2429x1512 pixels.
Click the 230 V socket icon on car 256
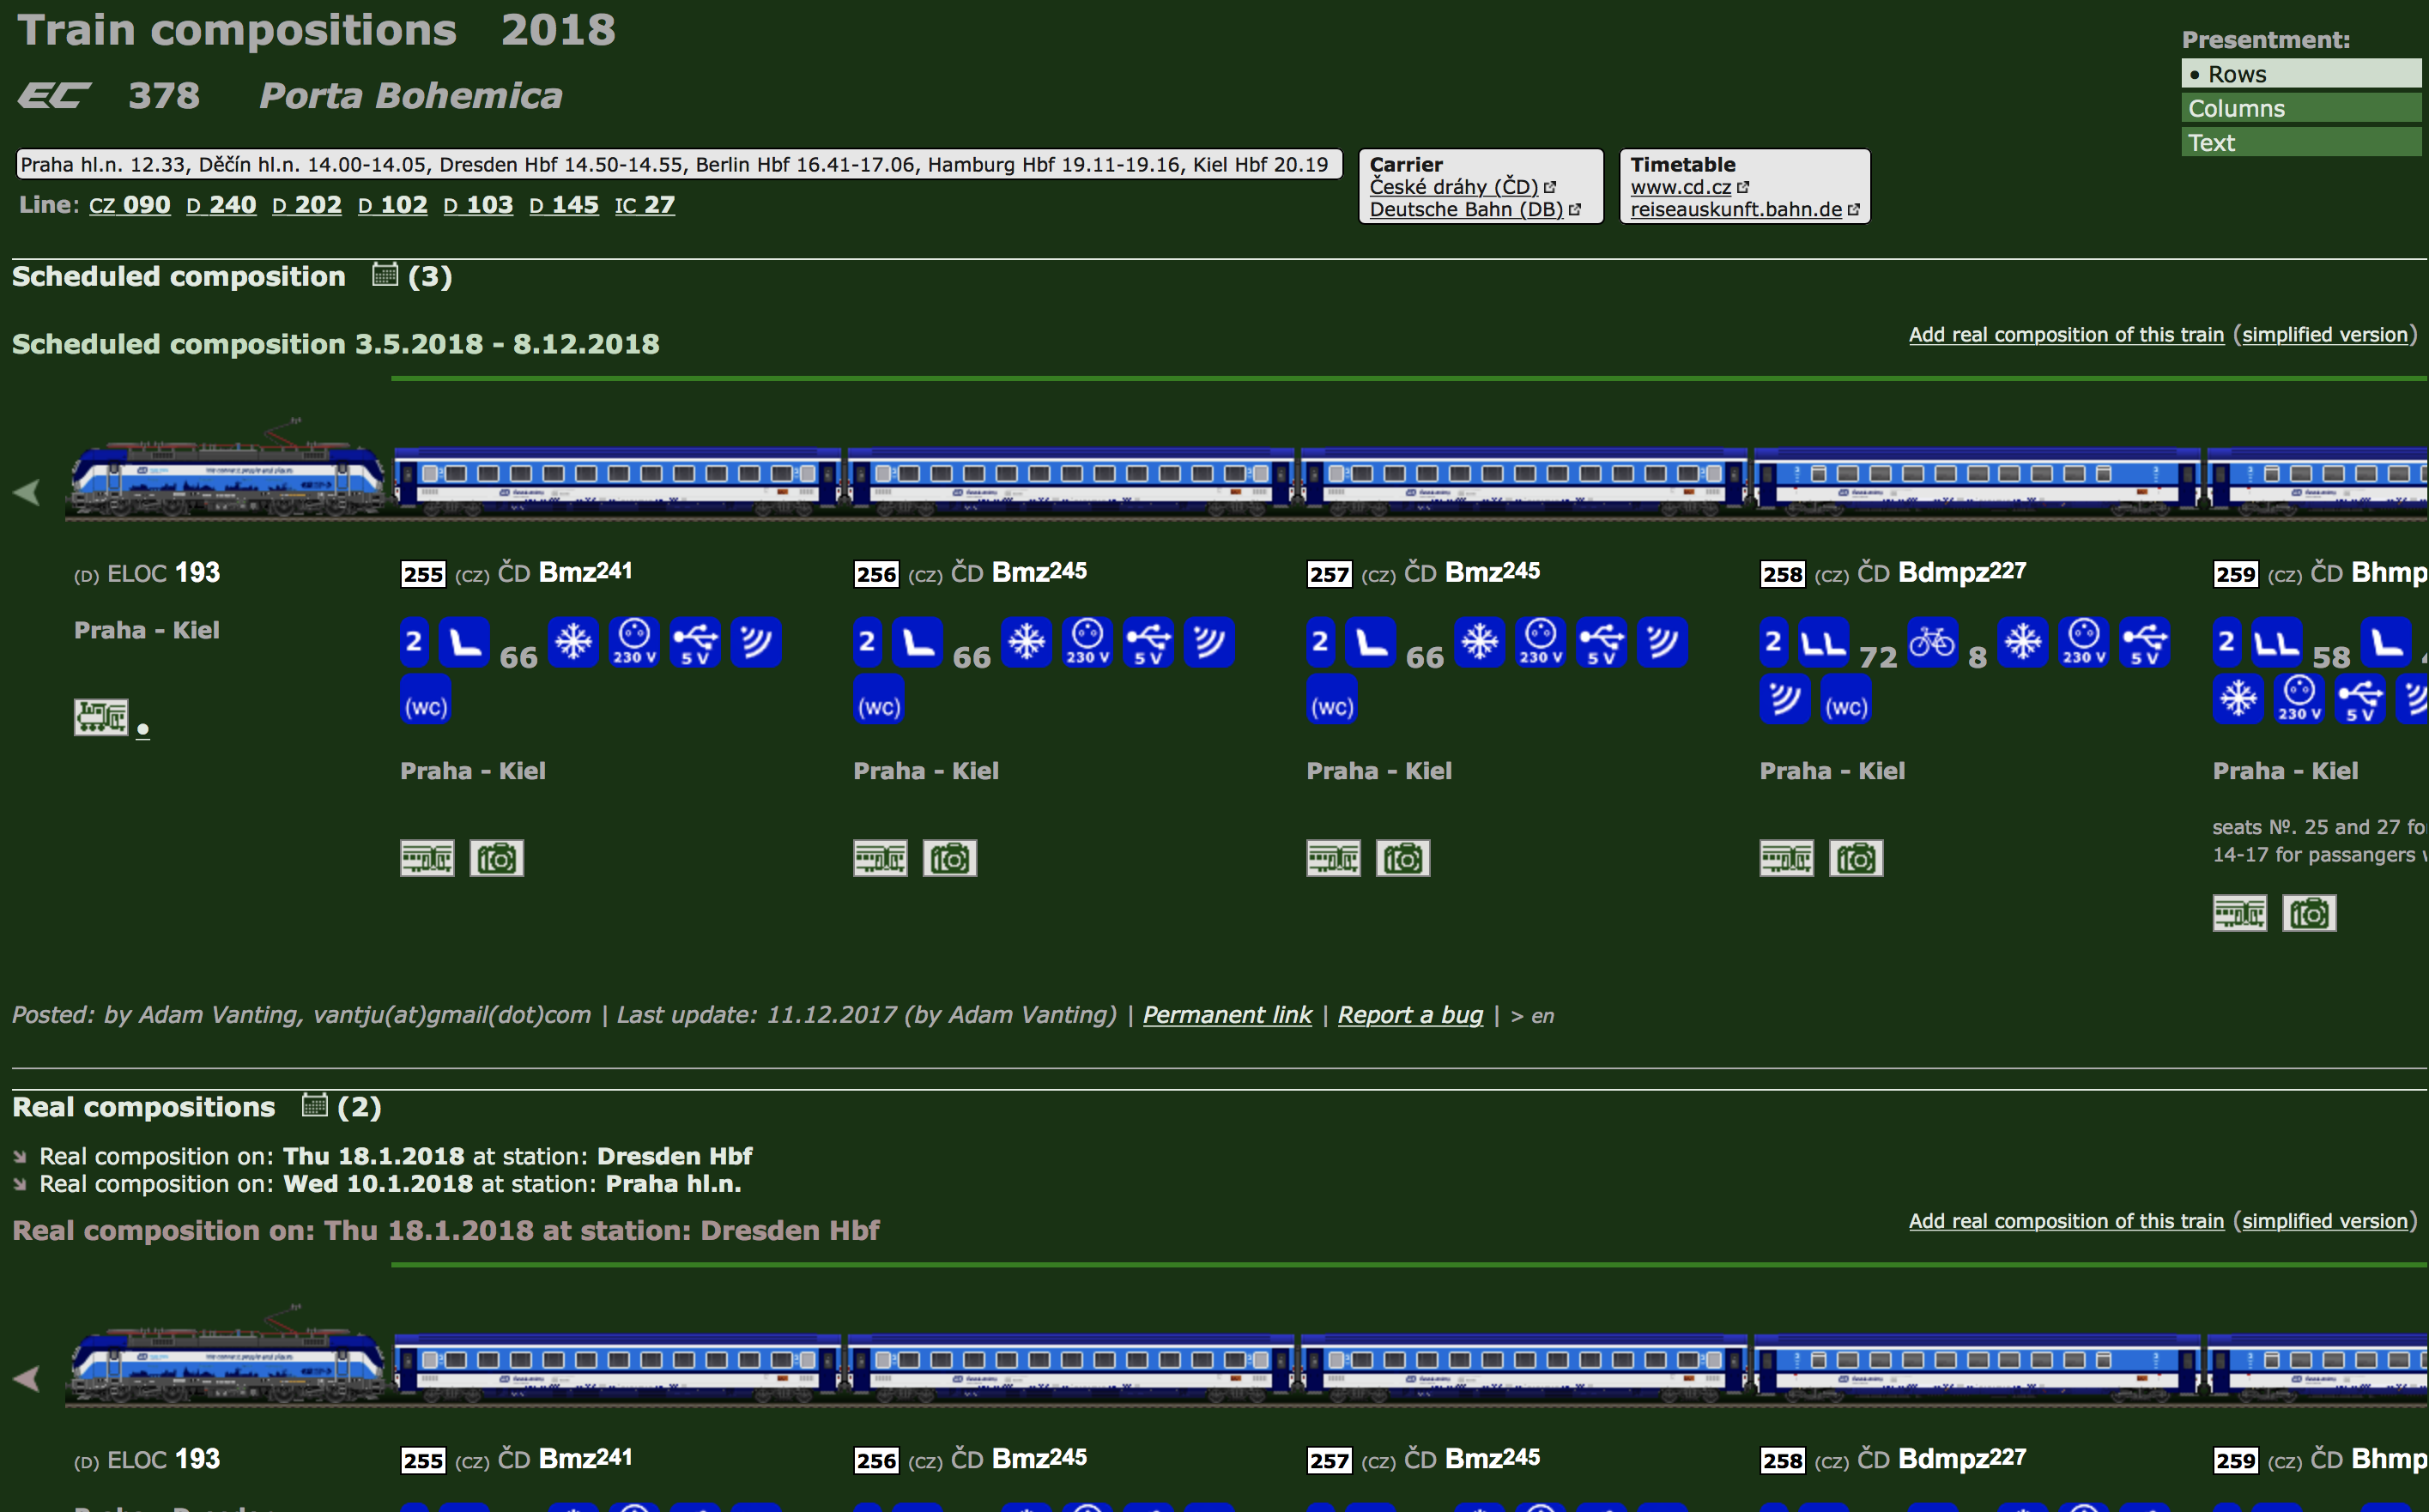(x=1087, y=642)
